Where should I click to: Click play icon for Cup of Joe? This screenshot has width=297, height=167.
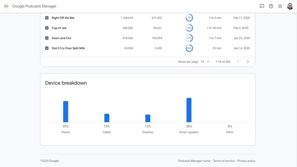(47, 28)
